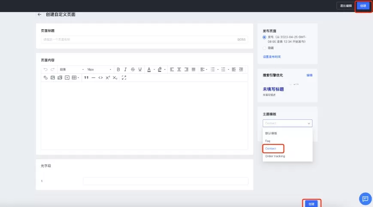Click the back arrow beside 创建自定义页面
The height and width of the screenshot is (207, 373).
[x=39, y=15]
